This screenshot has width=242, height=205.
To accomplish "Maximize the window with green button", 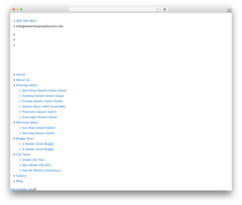I will 21,10.
